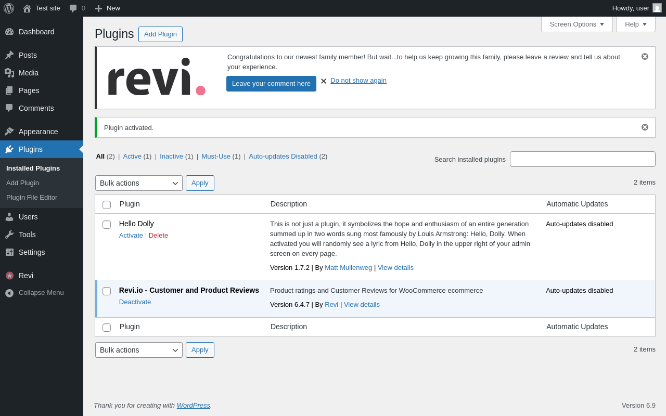Go to Dashboard menu item
The height and width of the screenshot is (416, 666).
pyautogui.click(x=42, y=32)
